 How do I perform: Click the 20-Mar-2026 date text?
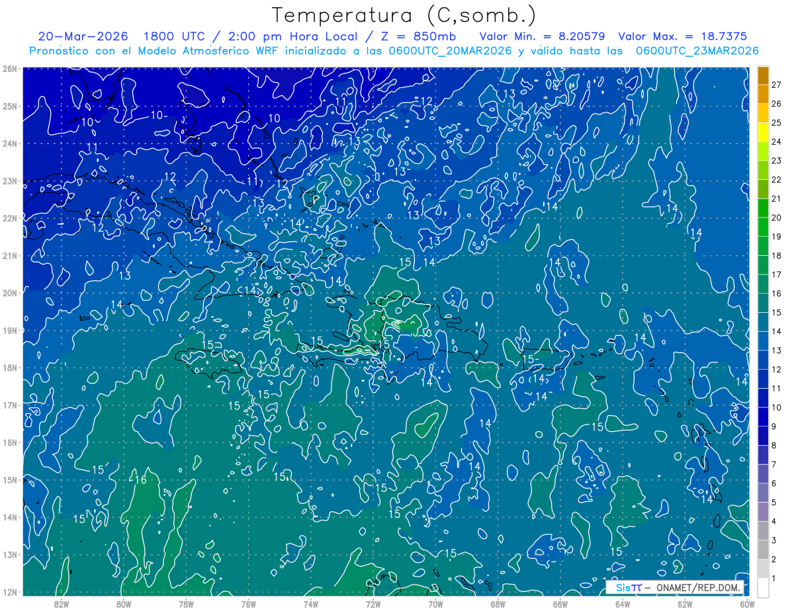[x=83, y=36]
